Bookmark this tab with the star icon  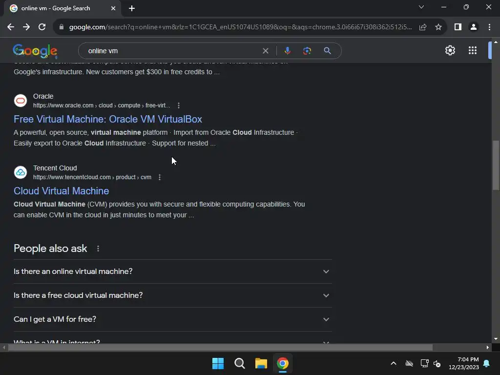coord(438,27)
